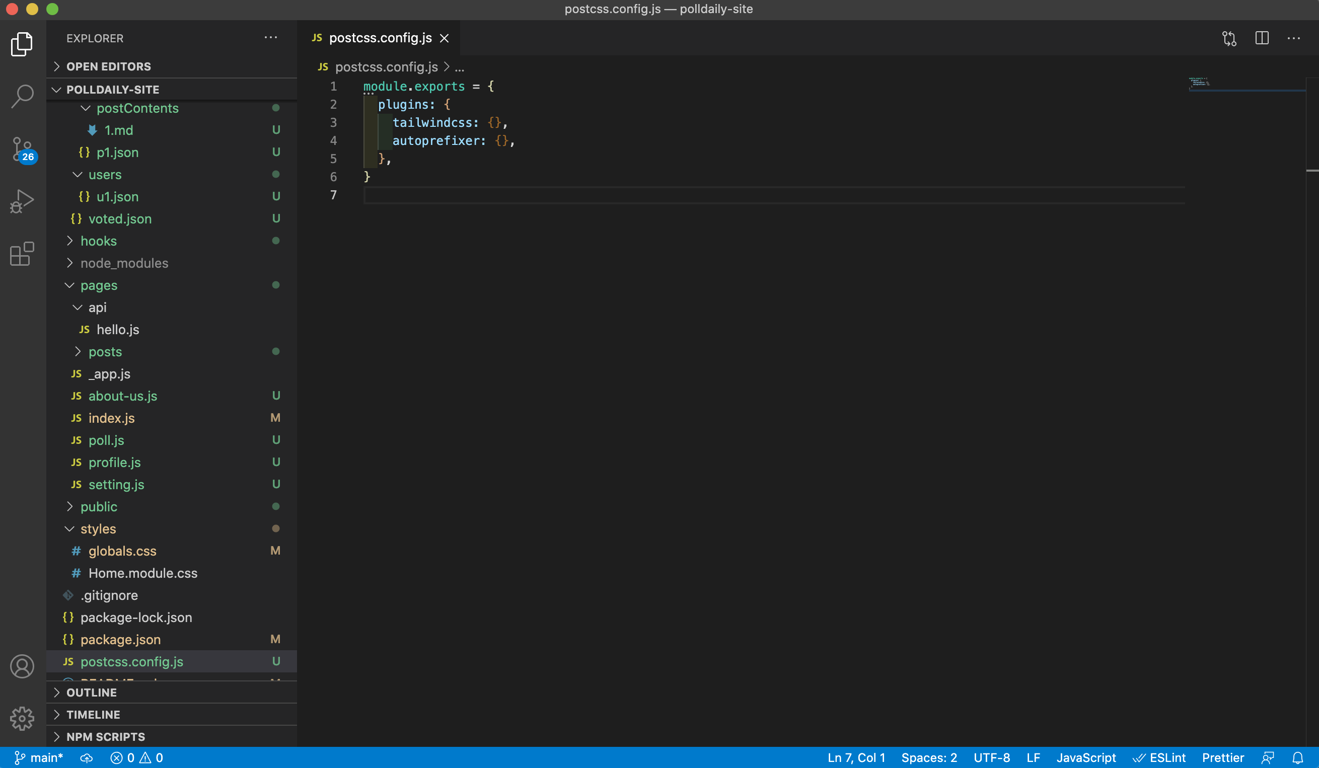1319x768 pixels.
Task: Open changes with the compare icon
Action: click(1229, 38)
